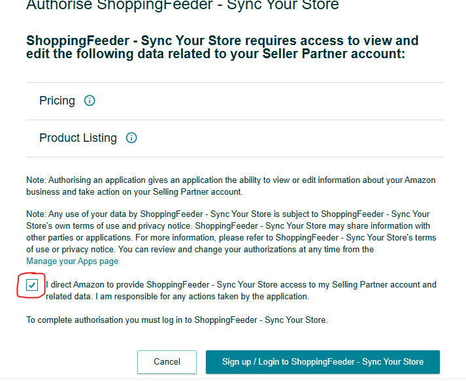
Task: Select the Pricing permission label
Action: pyautogui.click(x=57, y=101)
